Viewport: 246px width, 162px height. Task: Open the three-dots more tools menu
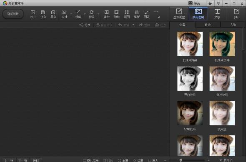point(156,12)
